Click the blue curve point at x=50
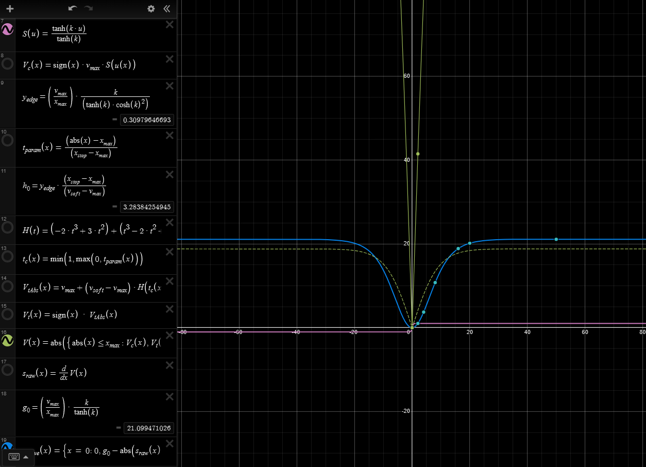Image resolution: width=646 pixels, height=467 pixels. pyautogui.click(x=556, y=239)
